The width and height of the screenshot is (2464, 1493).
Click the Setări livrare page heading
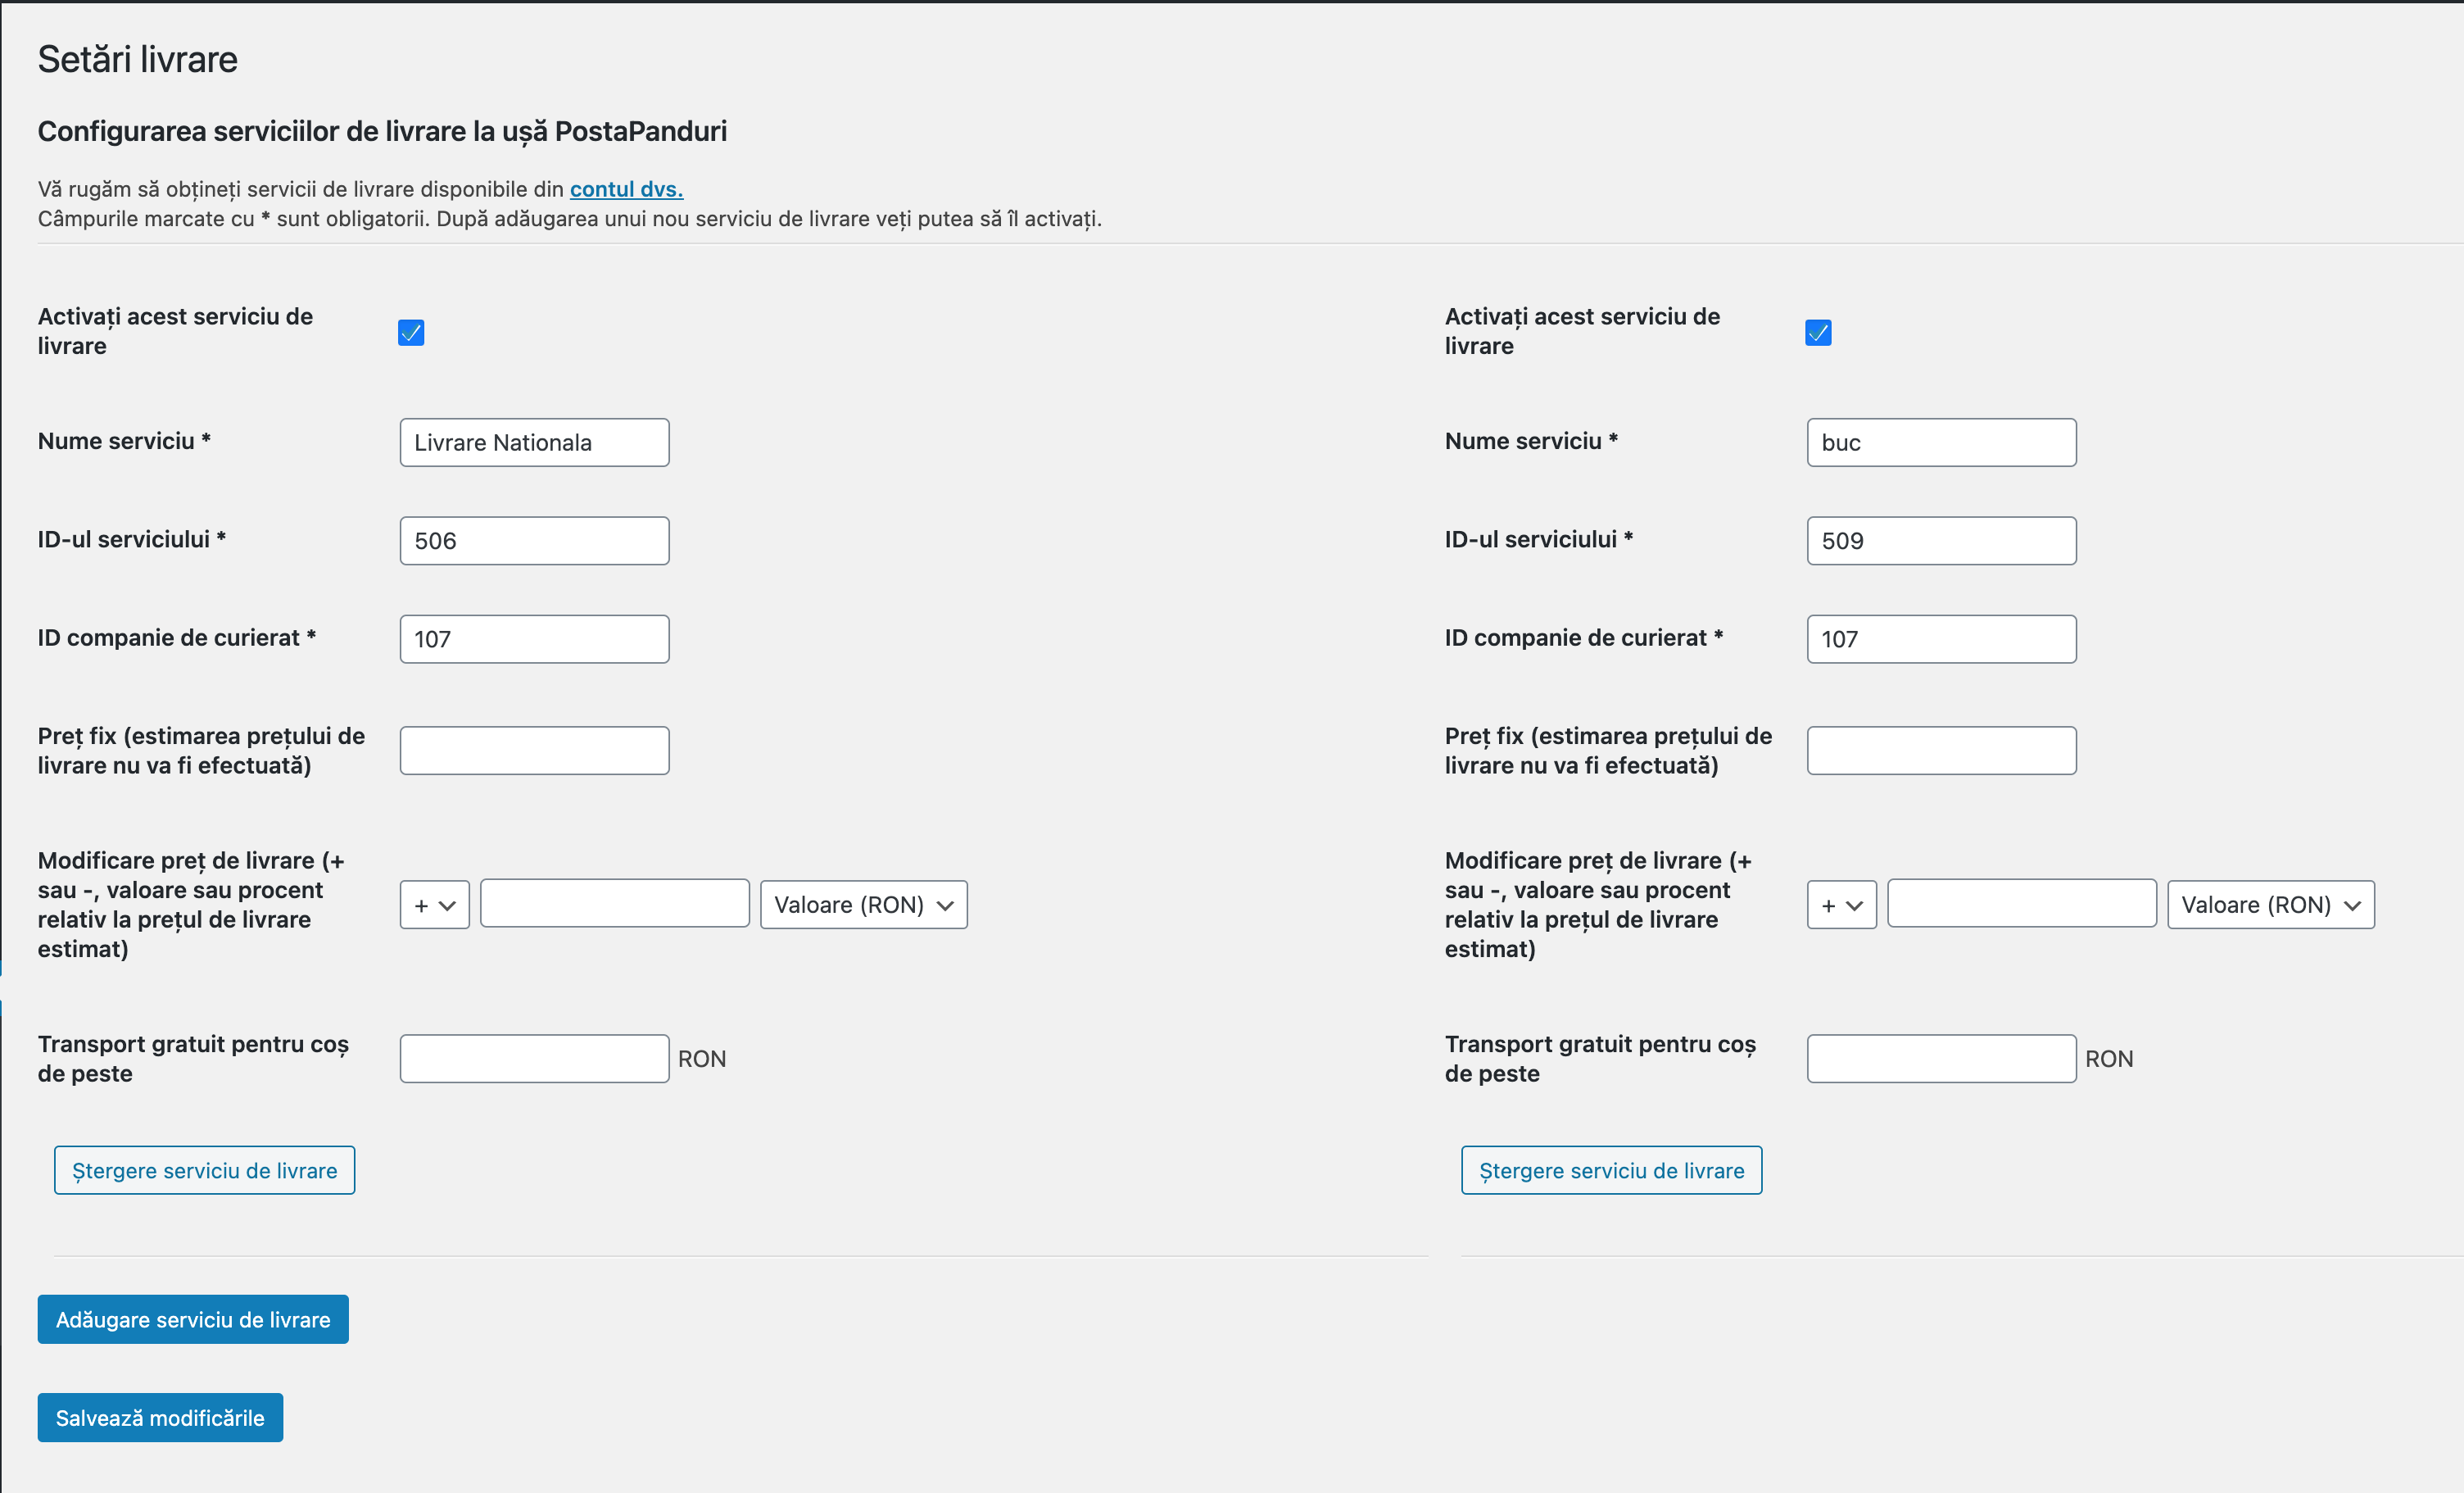pos(138,60)
